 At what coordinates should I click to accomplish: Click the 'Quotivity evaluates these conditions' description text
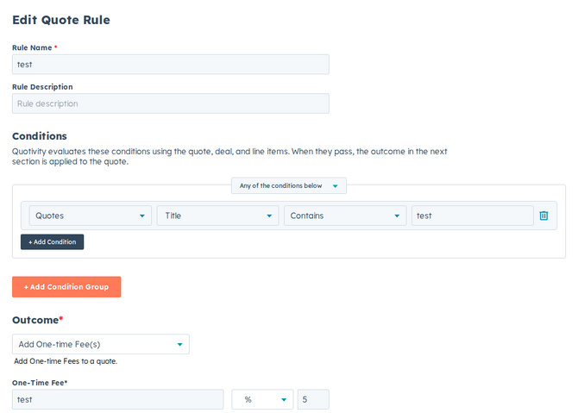click(x=229, y=157)
